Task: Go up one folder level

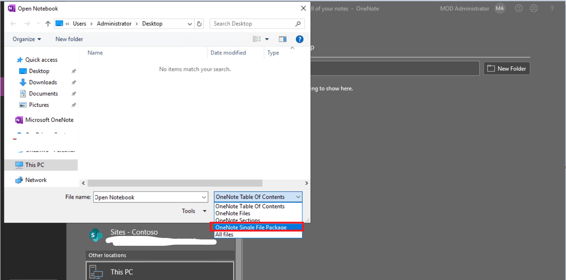Action: (x=48, y=24)
